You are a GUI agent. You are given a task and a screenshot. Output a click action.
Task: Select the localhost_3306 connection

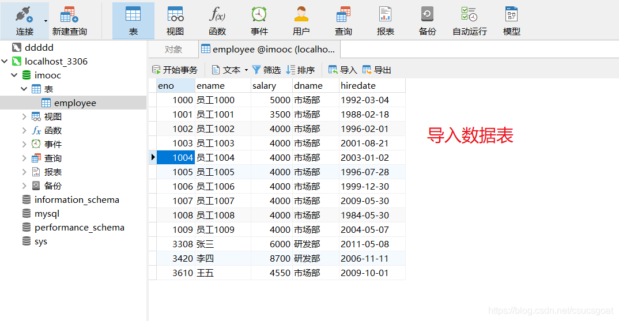(56, 62)
